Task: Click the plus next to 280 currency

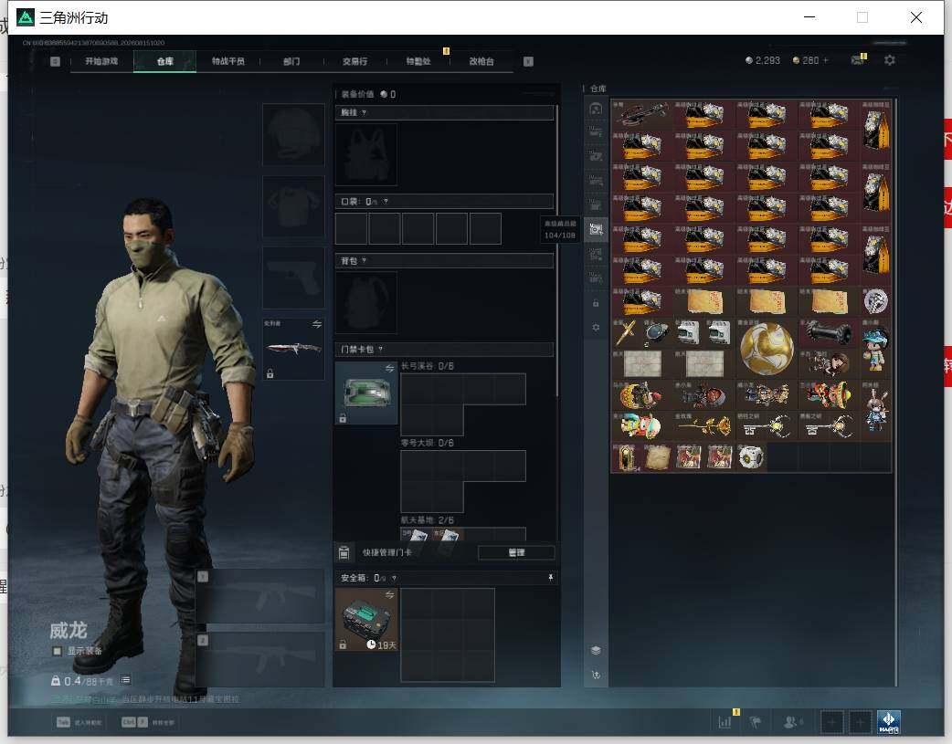Action: (x=825, y=60)
